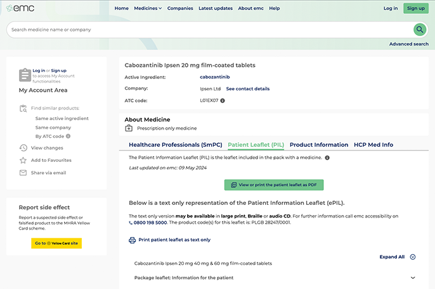Select Same active ingredient option
Viewport: 435px width, 289px height.
click(x=62, y=118)
